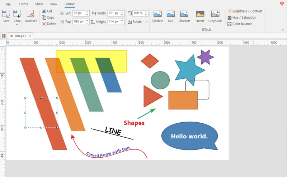Select the Image 1 document tab
Image resolution: width=287 pixels, height=177 pixels.
(x=20, y=36)
